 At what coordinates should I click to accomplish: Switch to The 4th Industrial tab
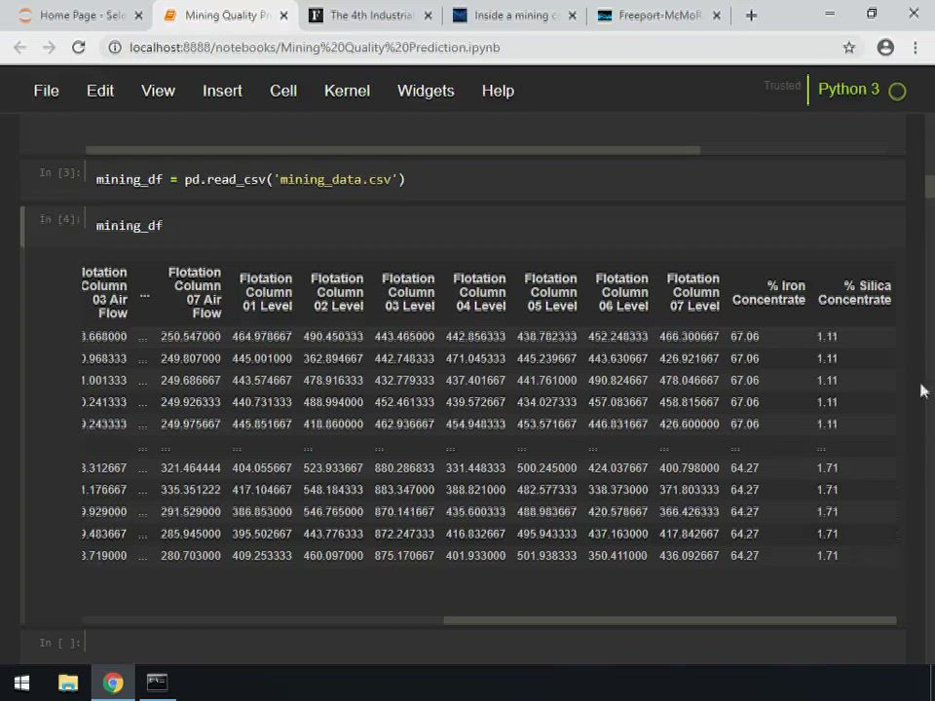click(371, 16)
